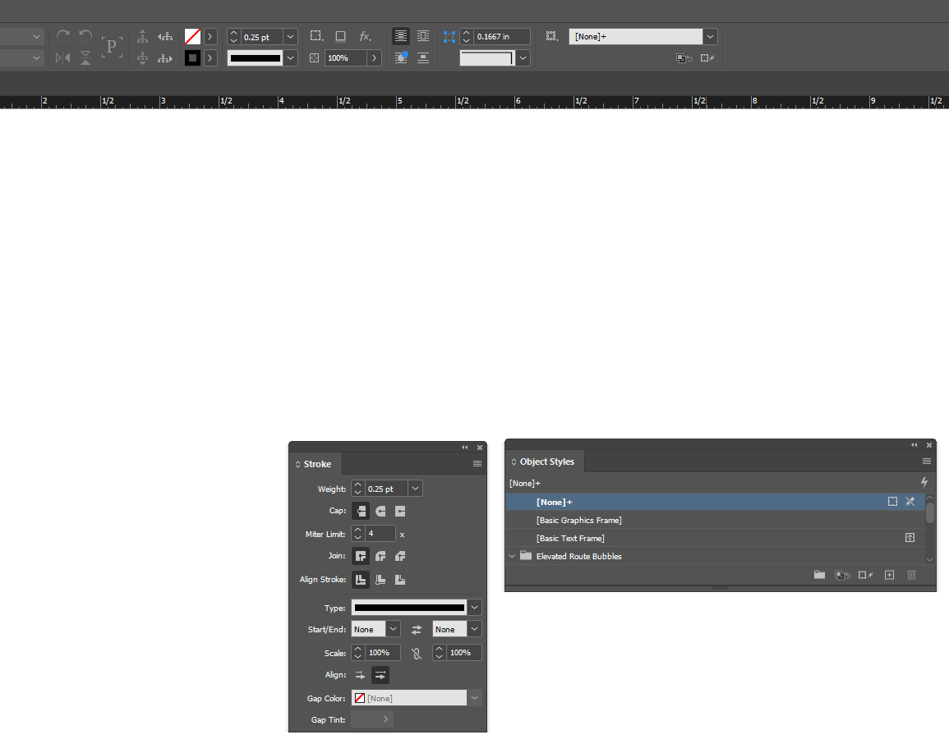Choose Align Stroke to Outside
The image size is (949, 744).
(x=400, y=580)
